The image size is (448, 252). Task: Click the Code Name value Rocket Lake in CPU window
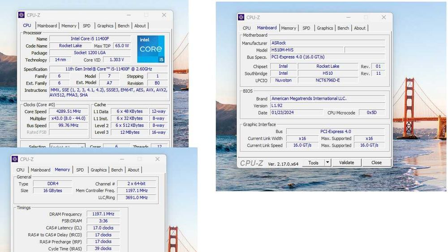coord(70,46)
